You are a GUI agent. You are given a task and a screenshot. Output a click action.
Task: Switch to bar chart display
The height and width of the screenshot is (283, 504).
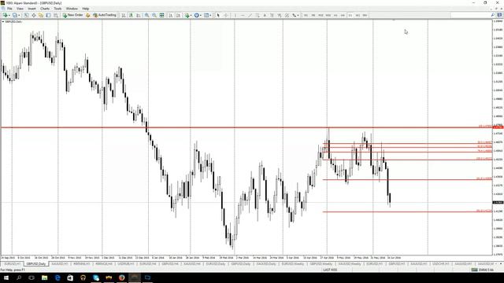pos(124,15)
